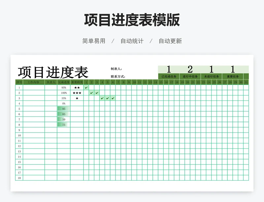
Task: Select the 100% completion cell
Action: coord(64,93)
